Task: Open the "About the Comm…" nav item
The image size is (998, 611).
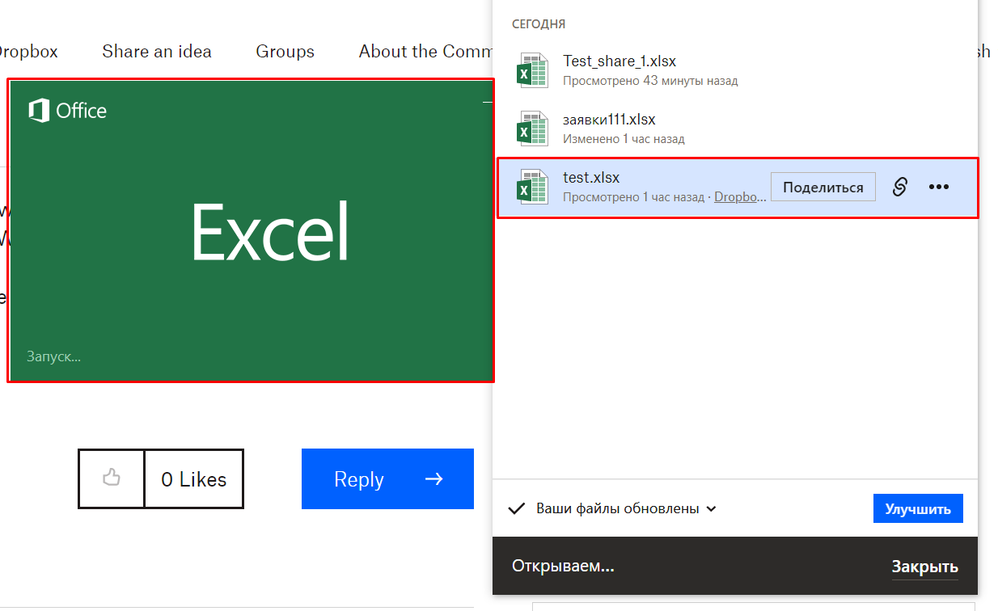Action: click(x=425, y=52)
